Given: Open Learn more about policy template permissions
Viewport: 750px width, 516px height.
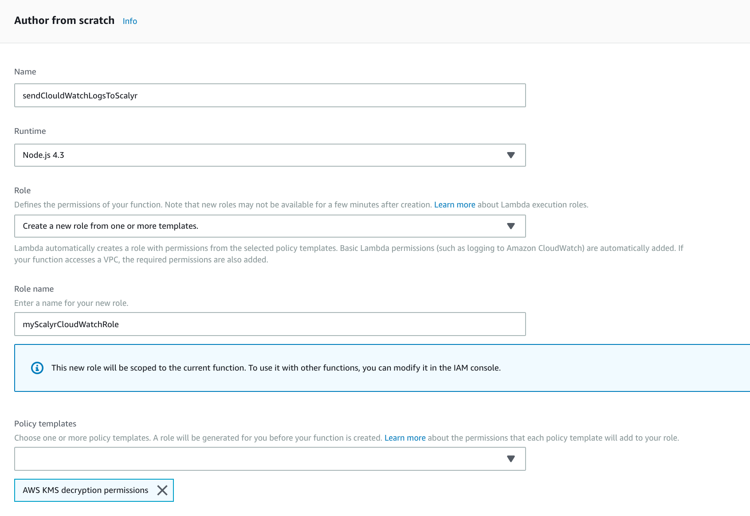Looking at the screenshot, I should pyautogui.click(x=405, y=438).
